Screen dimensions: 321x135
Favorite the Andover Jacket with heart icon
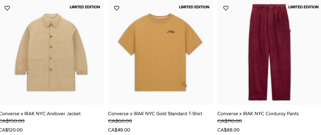point(7,8)
